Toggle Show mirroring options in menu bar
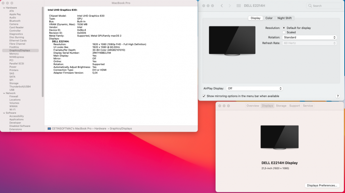The image size is (345, 193). tap(204, 96)
